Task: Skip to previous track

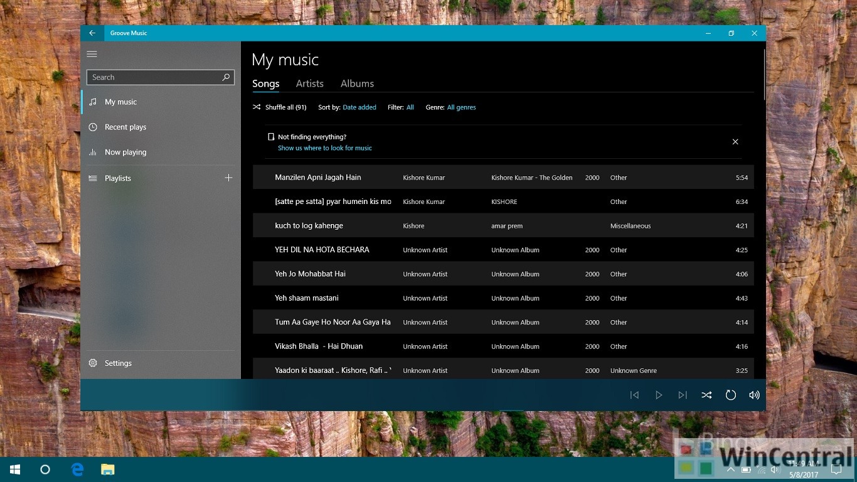Action: pyautogui.click(x=634, y=395)
